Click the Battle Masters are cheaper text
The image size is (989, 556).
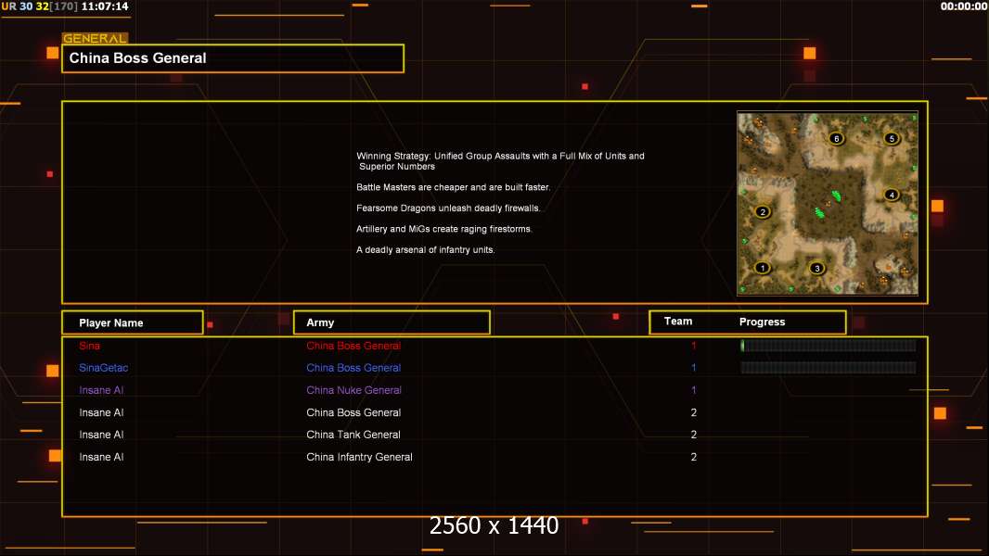(x=453, y=187)
